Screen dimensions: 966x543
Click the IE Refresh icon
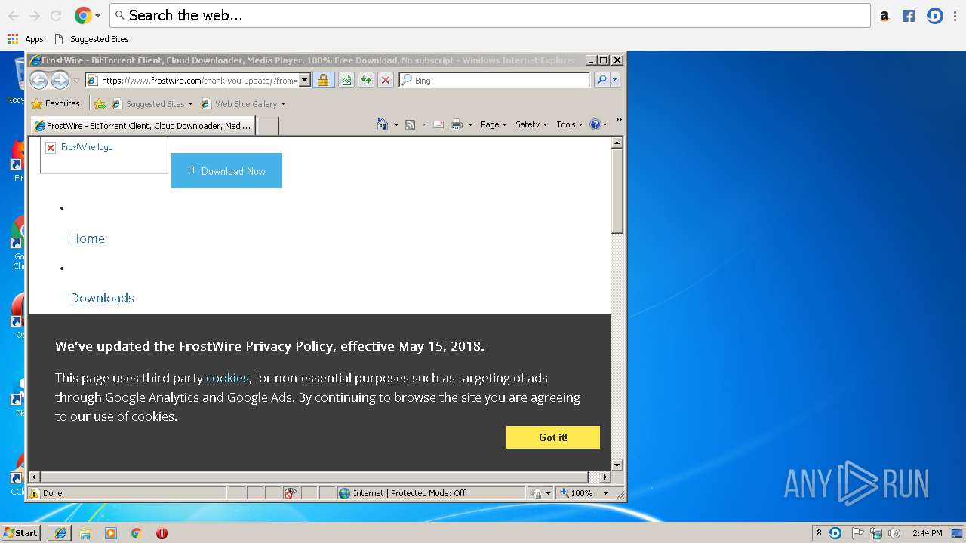pyautogui.click(x=366, y=80)
